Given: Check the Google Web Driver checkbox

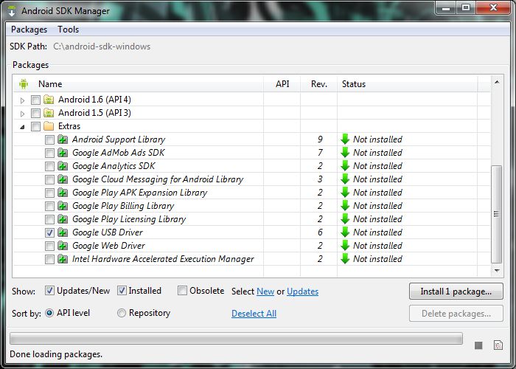Looking at the screenshot, I should pyautogui.click(x=49, y=246).
